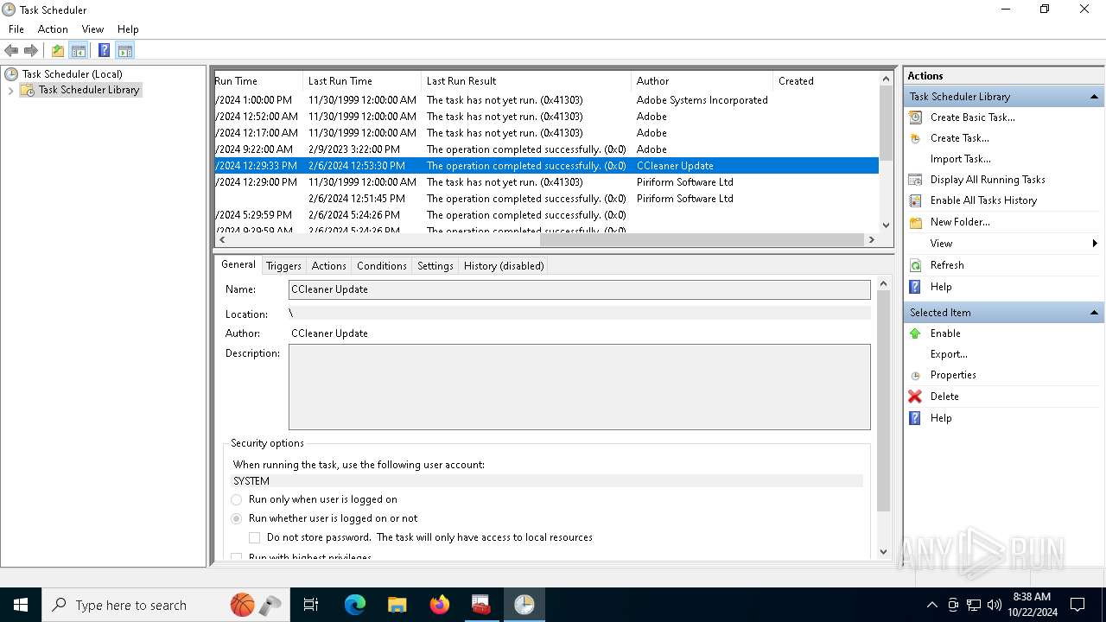Viewport: 1106px width, 622px height.
Task: Open the Help menu
Action: click(128, 29)
